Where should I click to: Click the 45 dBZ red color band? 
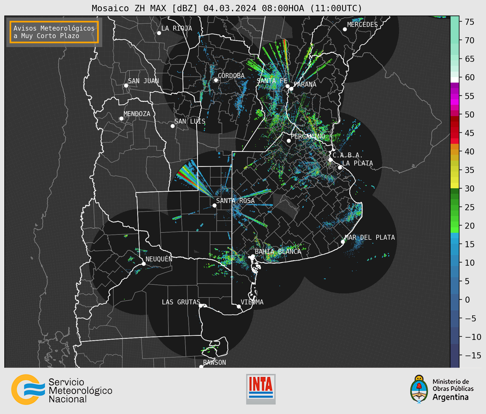pos(455,133)
